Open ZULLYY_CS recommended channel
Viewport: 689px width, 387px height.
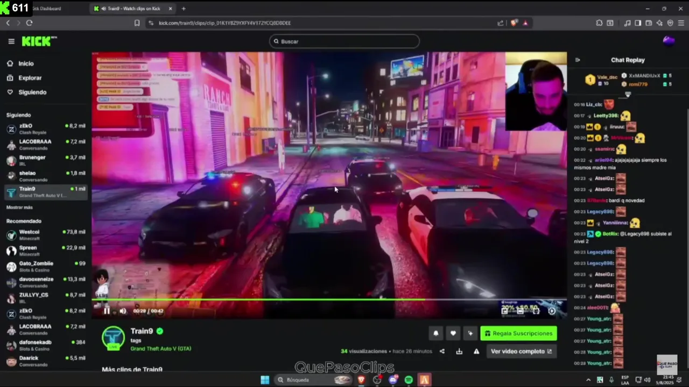(x=46, y=298)
